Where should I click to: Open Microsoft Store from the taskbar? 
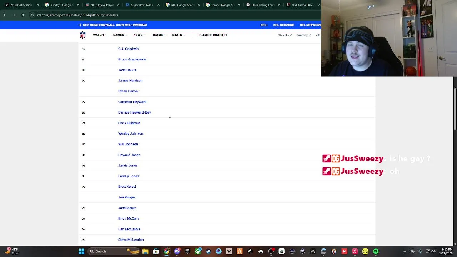(x=156, y=251)
